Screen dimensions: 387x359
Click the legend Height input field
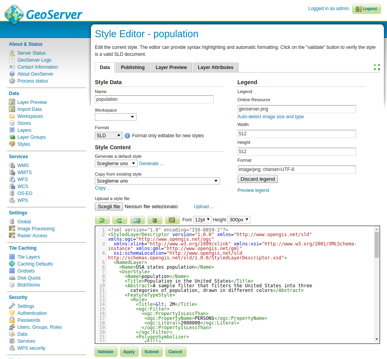(297, 152)
